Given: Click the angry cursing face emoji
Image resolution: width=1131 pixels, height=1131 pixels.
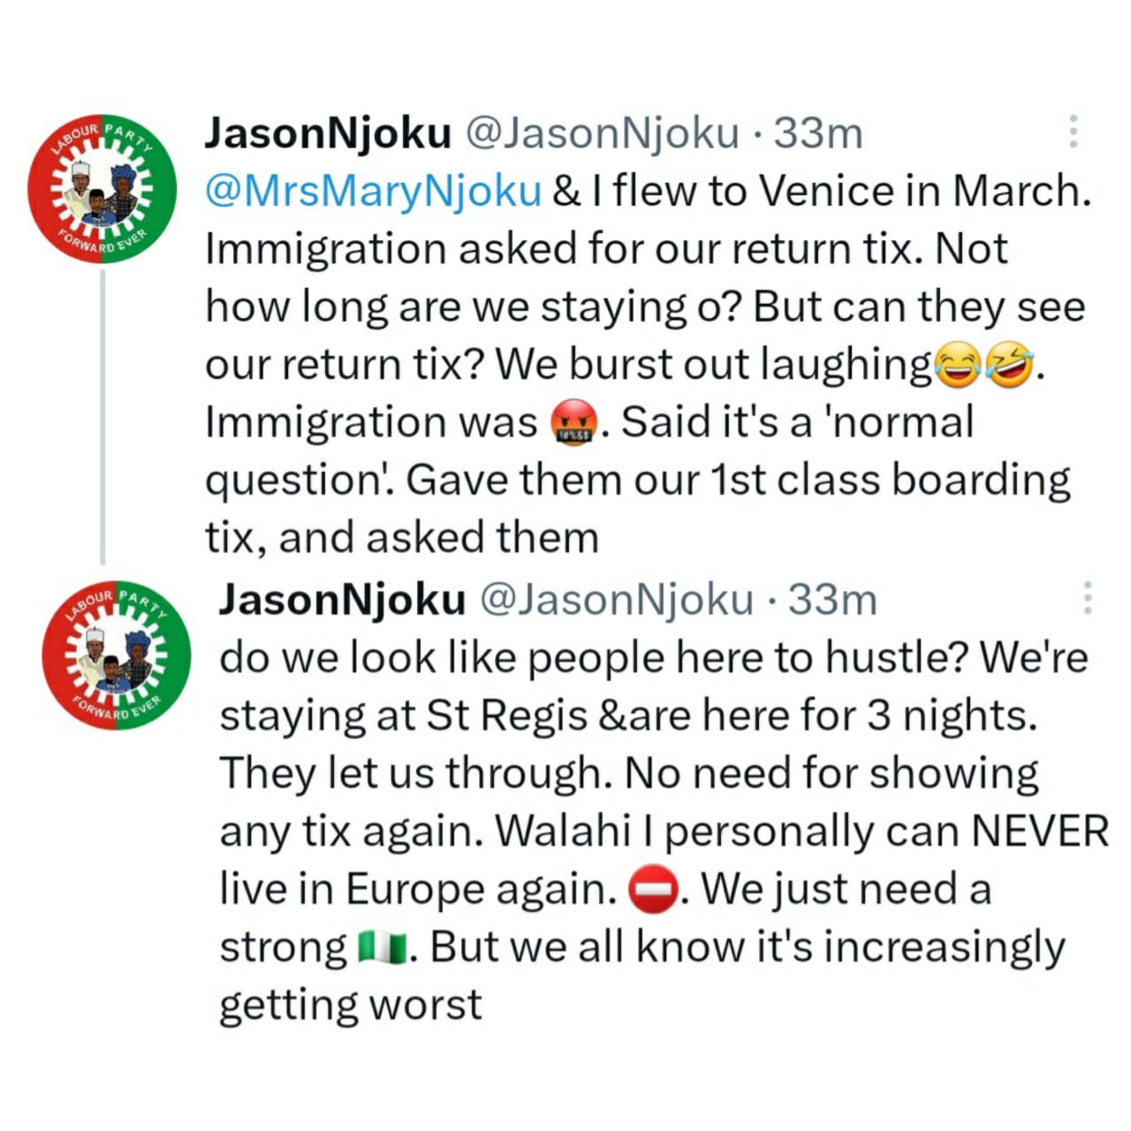Looking at the screenshot, I should (574, 422).
